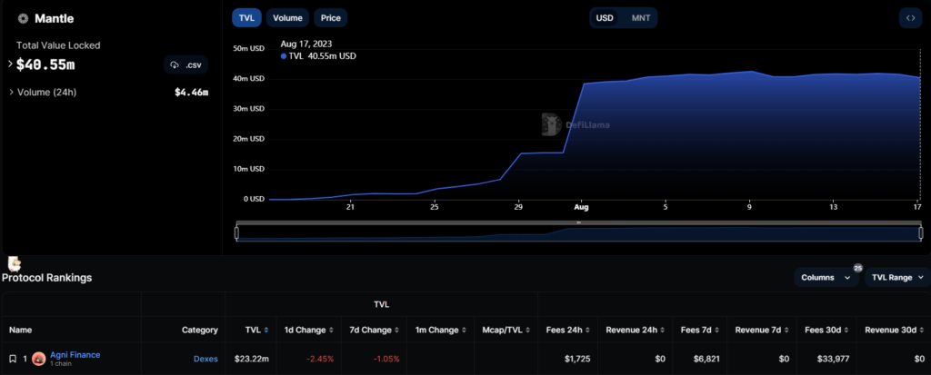
Task: Toggle the Volume chart series
Action: (x=287, y=18)
